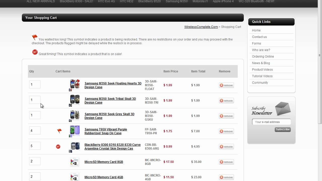The width and height of the screenshot is (322, 181).
Task: Go to Home in Quick Links
Action: pos(256,30)
